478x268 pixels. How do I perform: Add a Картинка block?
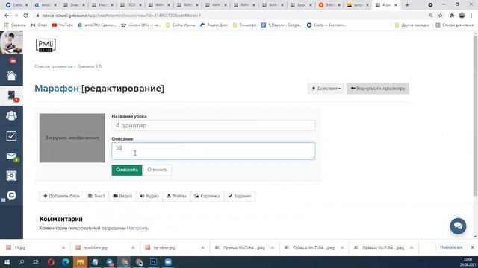click(208, 196)
